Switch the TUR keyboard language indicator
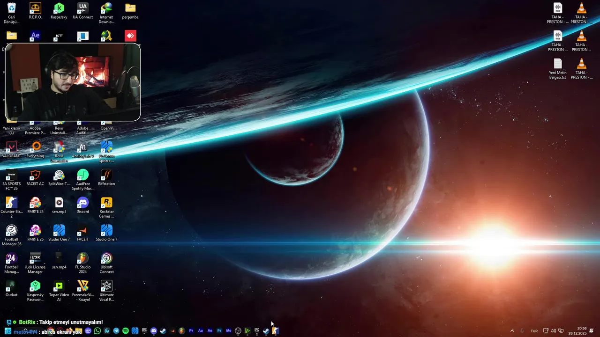 click(534, 331)
